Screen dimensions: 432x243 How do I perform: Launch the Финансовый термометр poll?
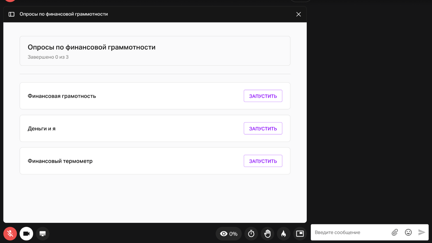[263, 161]
